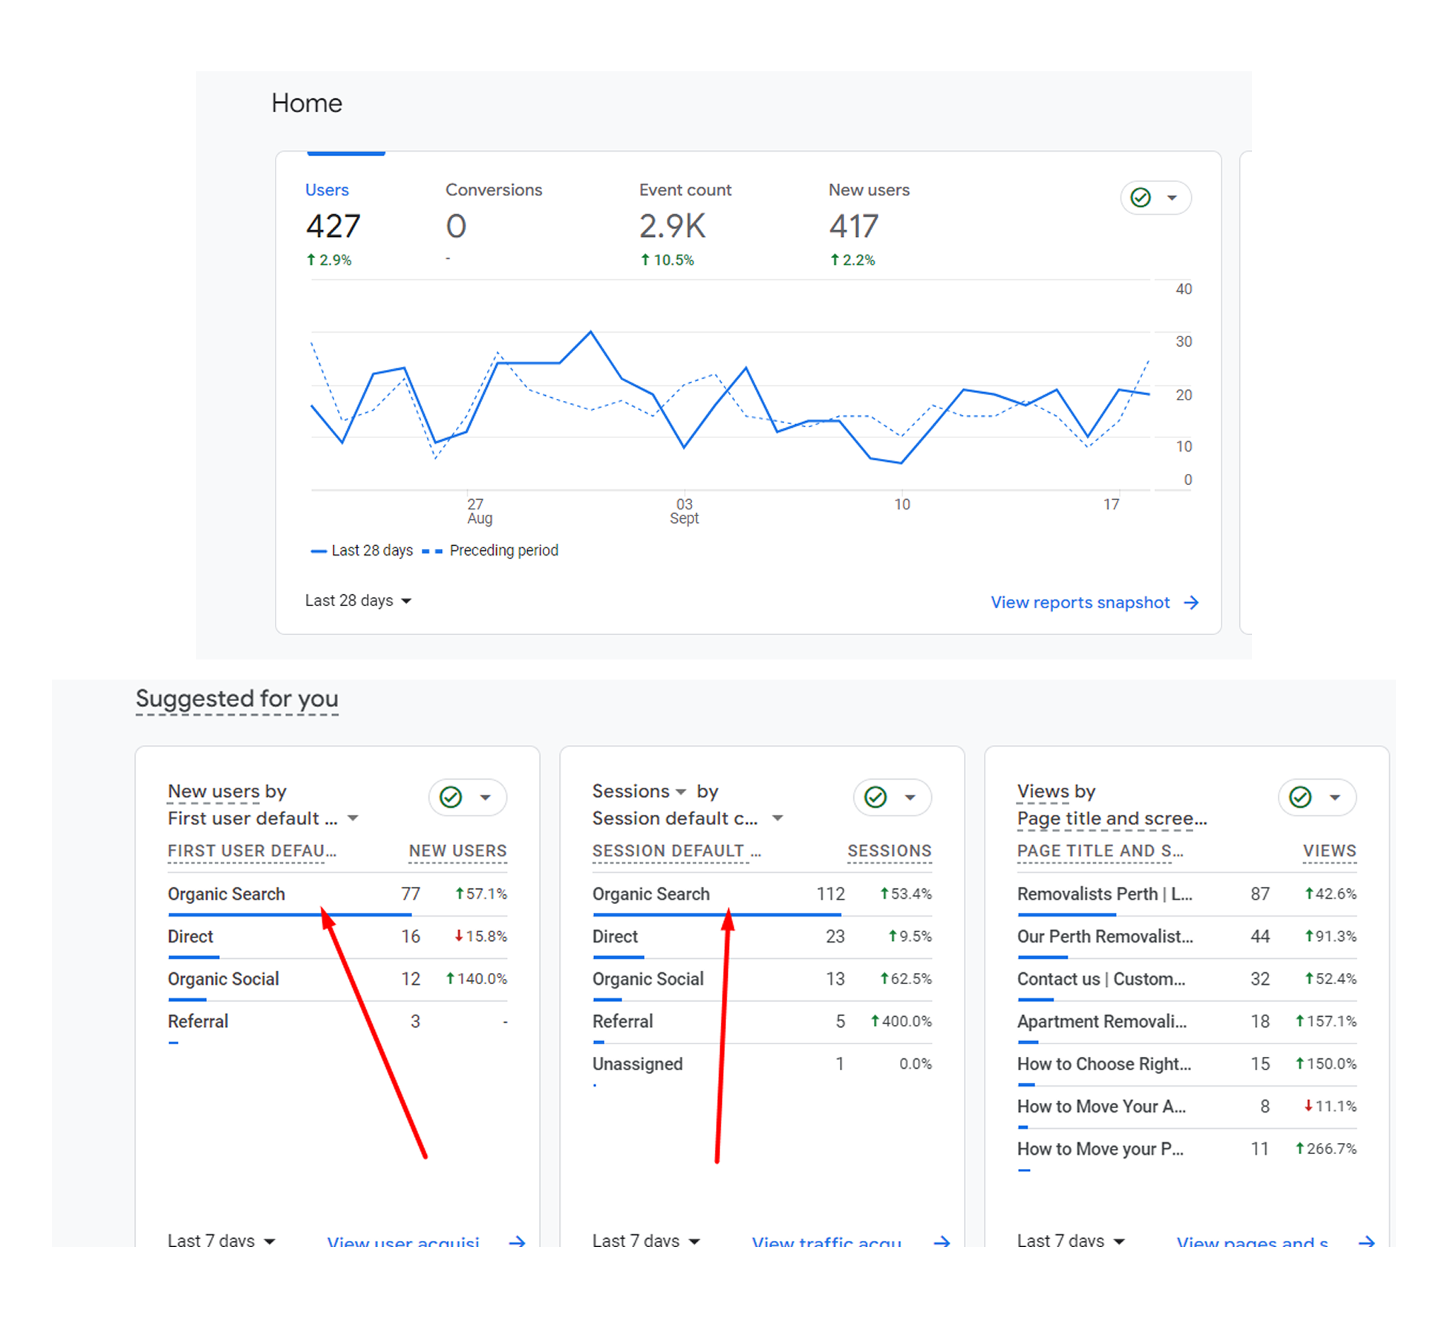Click check icon on Views by card
The width and height of the screenshot is (1448, 1319).
tap(1300, 797)
